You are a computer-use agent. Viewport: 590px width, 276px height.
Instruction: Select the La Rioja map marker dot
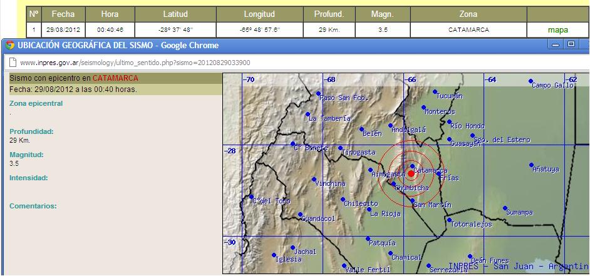tap(369, 210)
